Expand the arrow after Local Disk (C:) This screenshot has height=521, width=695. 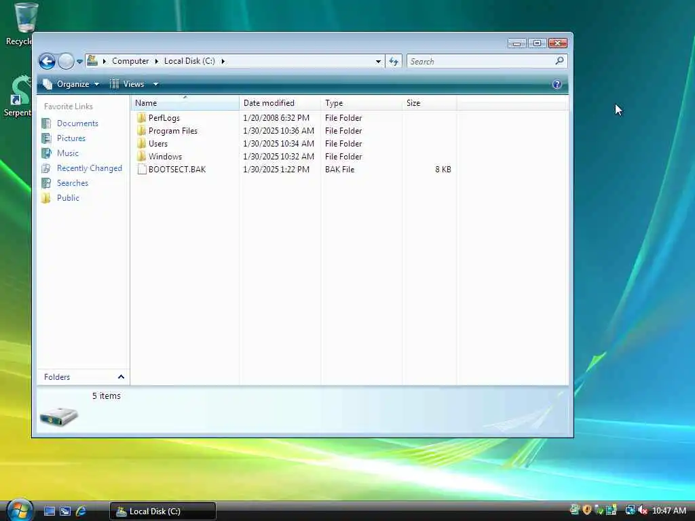pos(223,61)
